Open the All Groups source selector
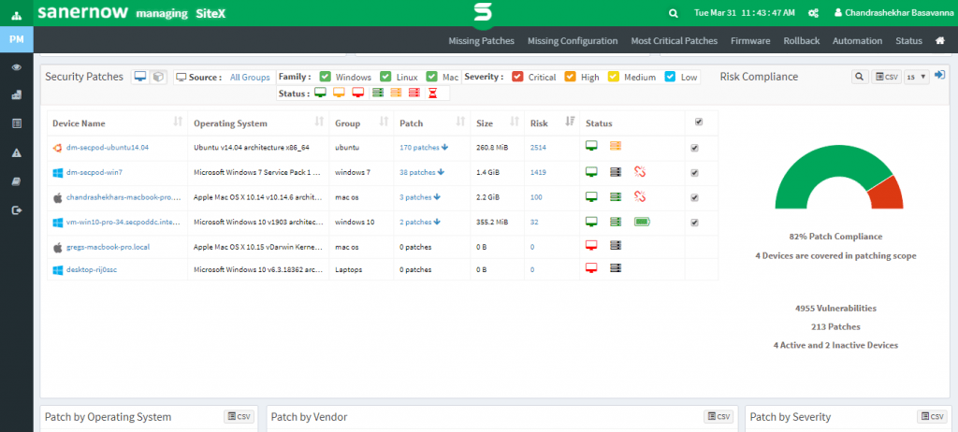The height and width of the screenshot is (432, 958). coord(250,78)
